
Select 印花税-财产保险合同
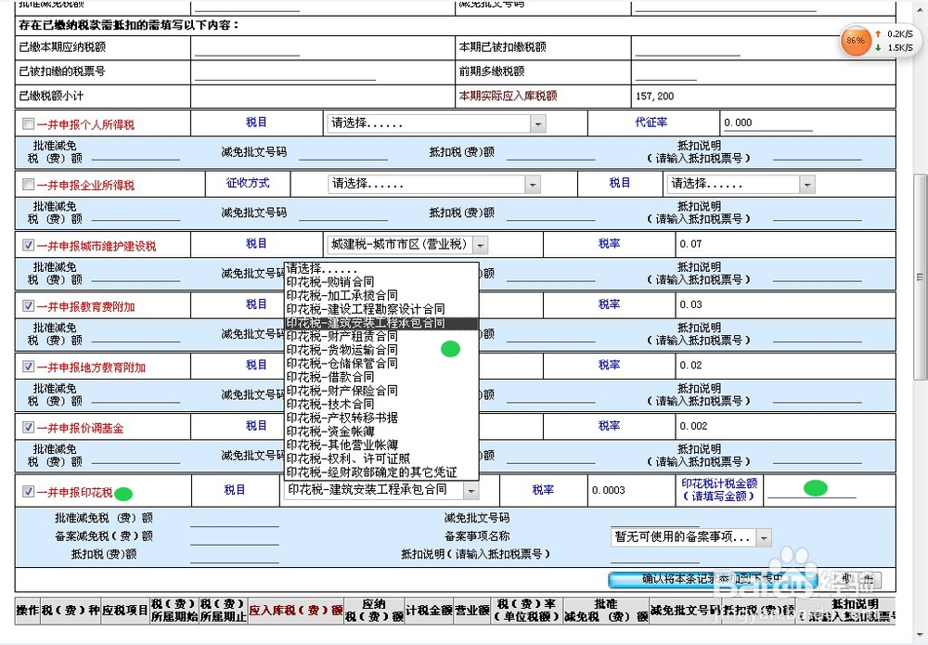point(381,391)
